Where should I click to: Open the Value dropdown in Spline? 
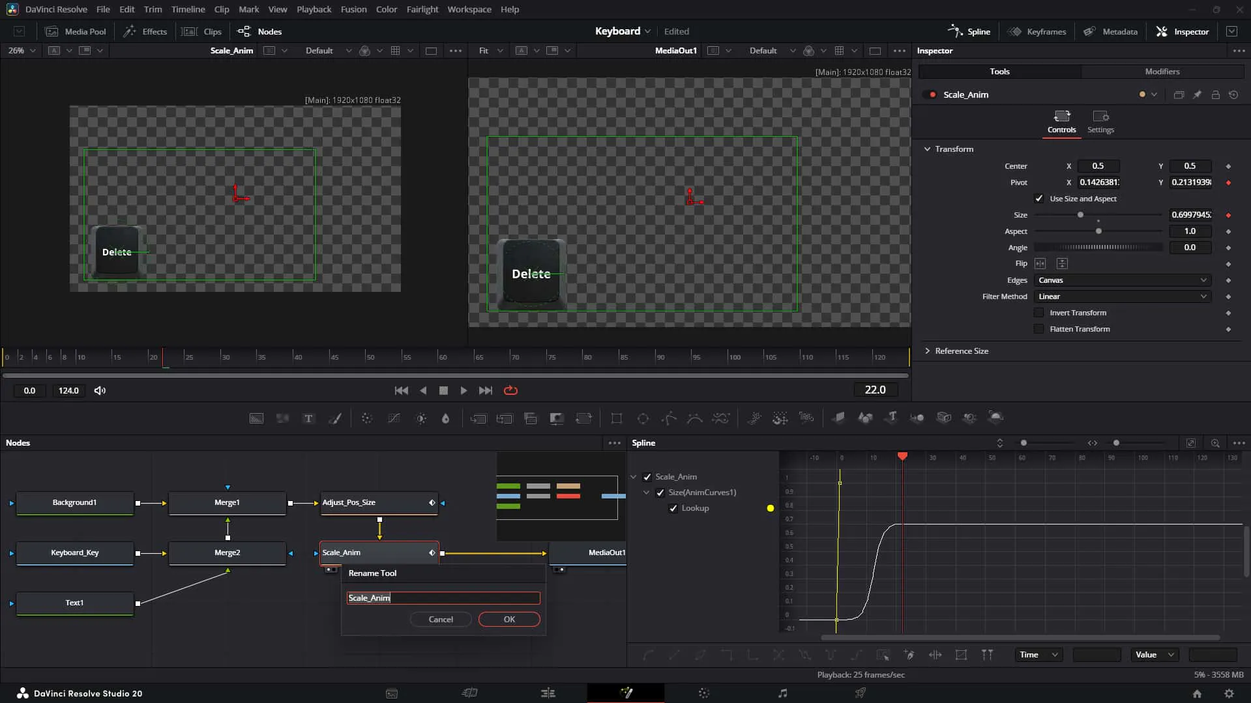coord(1155,655)
